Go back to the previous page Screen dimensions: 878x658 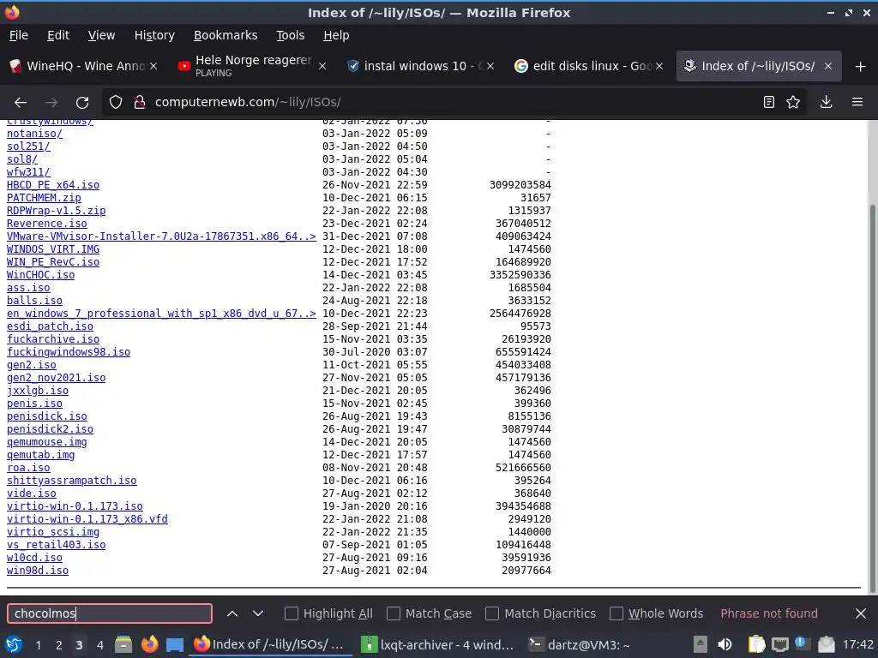[x=21, y=103]
